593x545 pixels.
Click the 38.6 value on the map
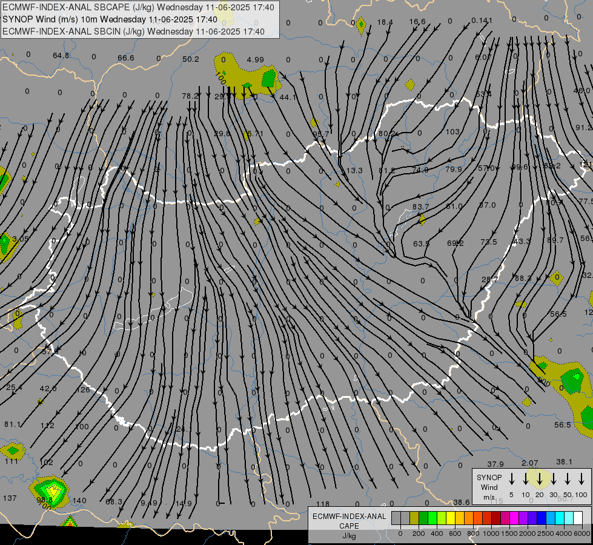coord(462,502)
